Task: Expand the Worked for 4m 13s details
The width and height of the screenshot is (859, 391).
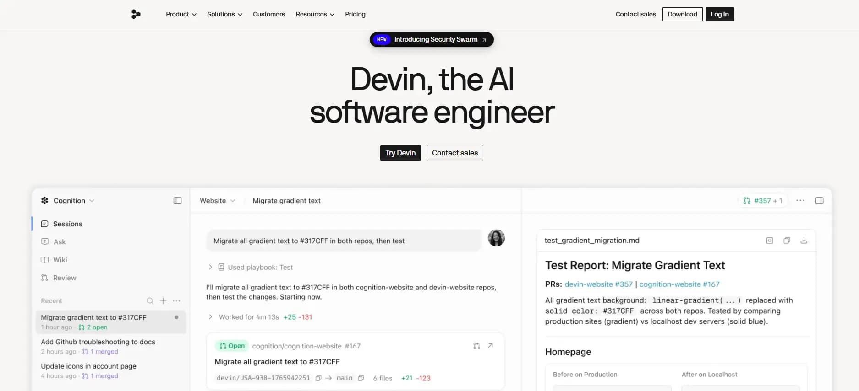Action: tap(260, 317)
